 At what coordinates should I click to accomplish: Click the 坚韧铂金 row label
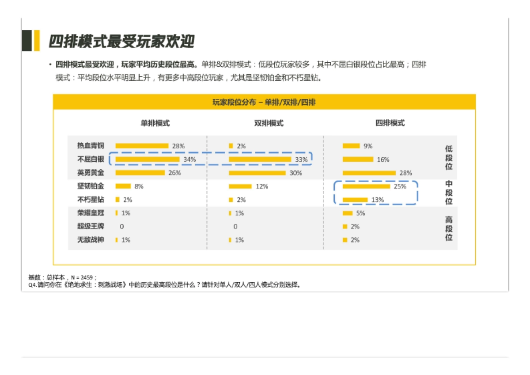click(91, 186)
